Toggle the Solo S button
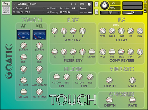 tap(96, 4)
